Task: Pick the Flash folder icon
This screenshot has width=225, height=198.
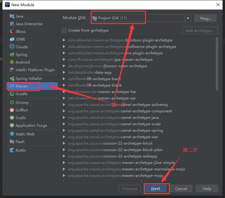Action: (x=12, y=142)
